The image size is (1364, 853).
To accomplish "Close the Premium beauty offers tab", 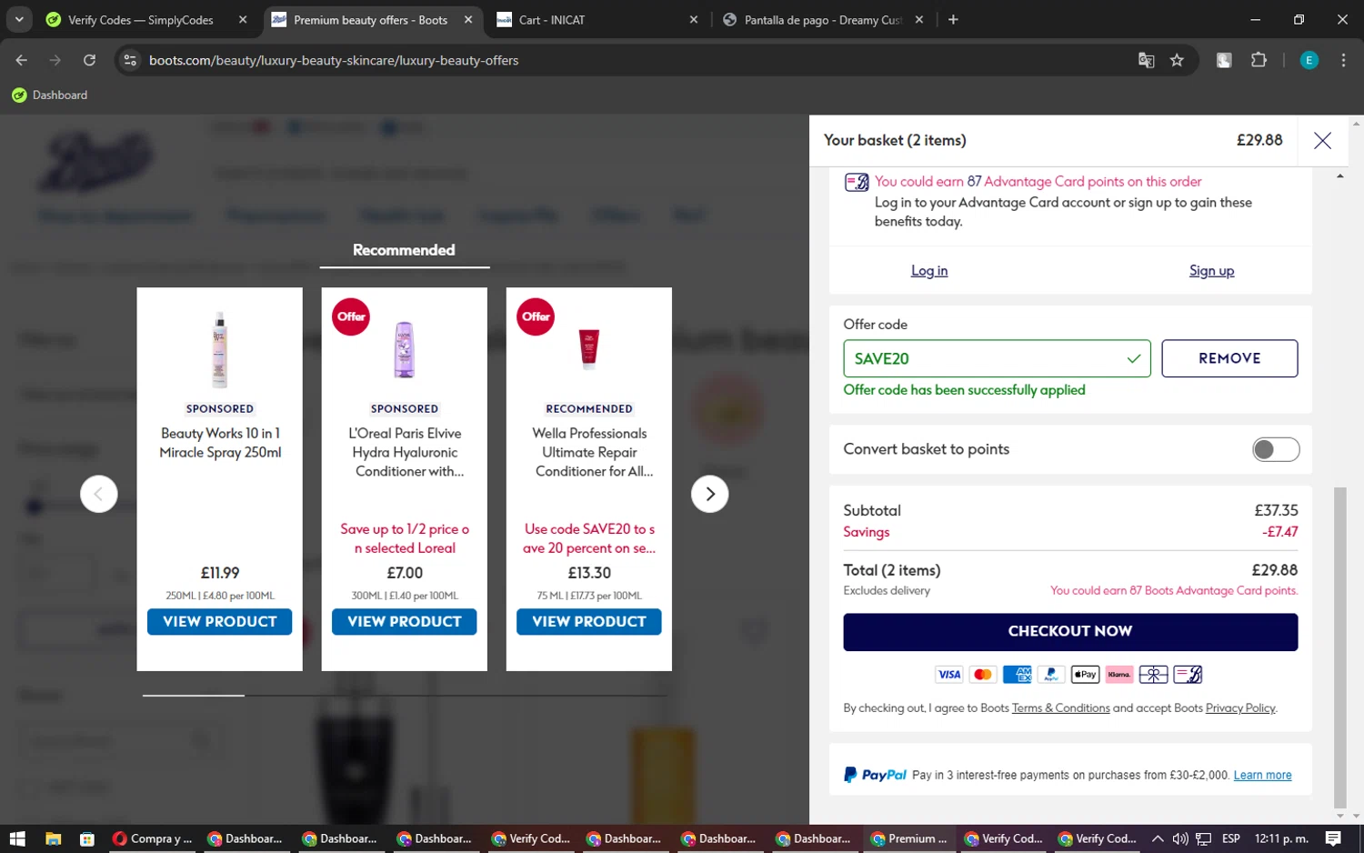I will point(468,20).
